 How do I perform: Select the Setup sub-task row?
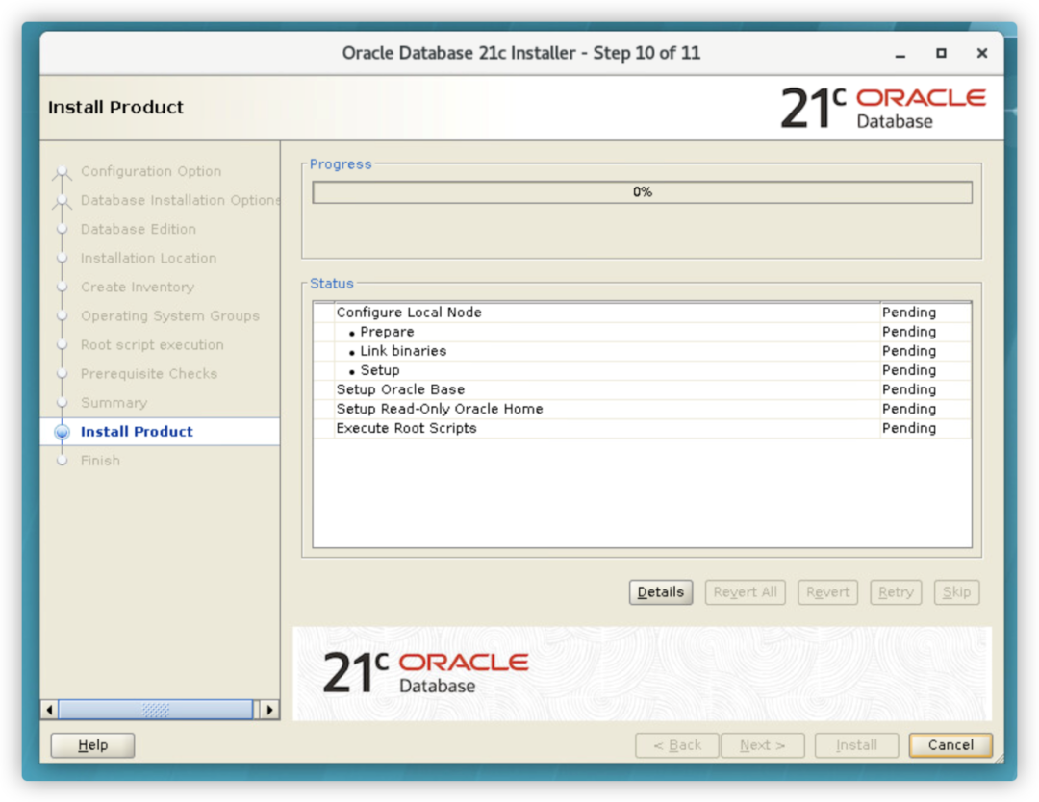coord(642,370)
